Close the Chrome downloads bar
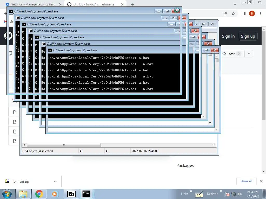This screenshot has height=199, width=266. coord(261,181)
